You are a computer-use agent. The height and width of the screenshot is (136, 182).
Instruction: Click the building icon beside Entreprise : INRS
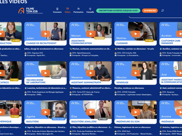point(25,95)
